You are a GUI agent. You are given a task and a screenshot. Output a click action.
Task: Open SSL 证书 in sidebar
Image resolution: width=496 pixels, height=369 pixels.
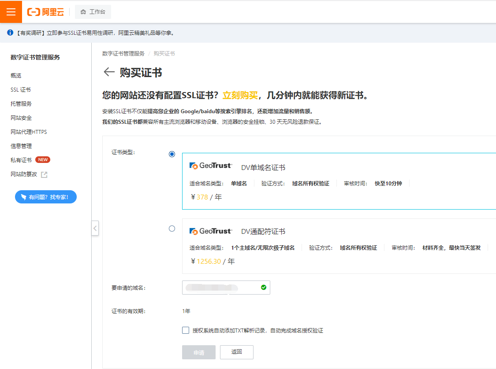21,90
